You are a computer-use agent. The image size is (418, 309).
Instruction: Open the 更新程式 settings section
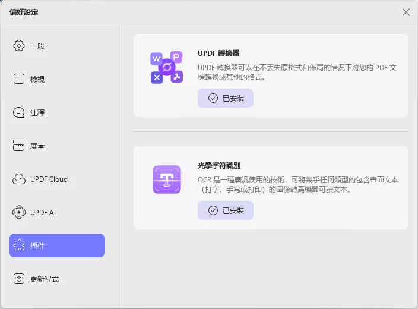[x=57, y=279]
